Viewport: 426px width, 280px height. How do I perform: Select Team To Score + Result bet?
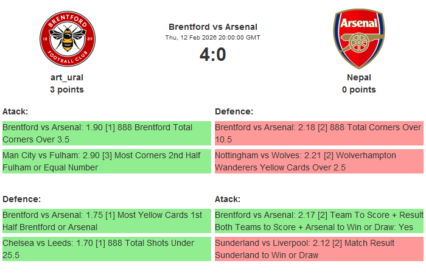pyautogui.click(x=319, y=221)
